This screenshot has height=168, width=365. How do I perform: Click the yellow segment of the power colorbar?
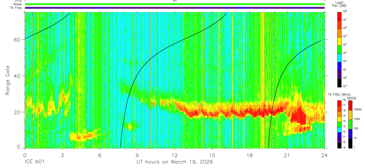[339, 41]
